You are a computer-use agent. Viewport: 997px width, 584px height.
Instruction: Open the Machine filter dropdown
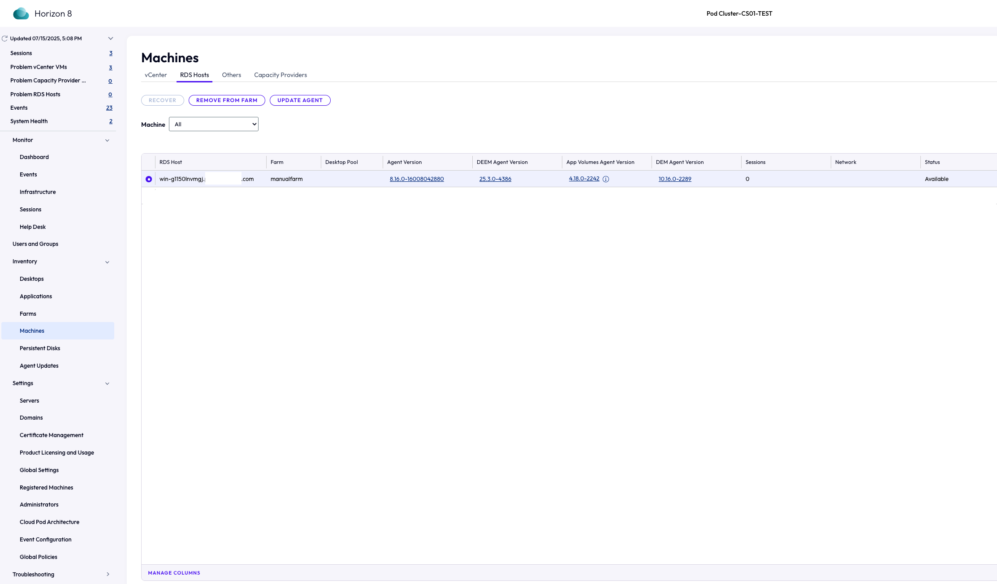tap(214, 124)
